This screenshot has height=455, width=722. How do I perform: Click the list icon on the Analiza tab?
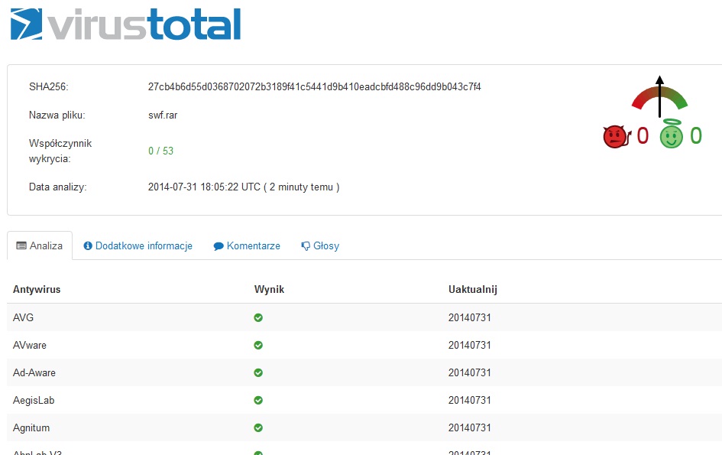pyautogui.click(x=21, y=245)
